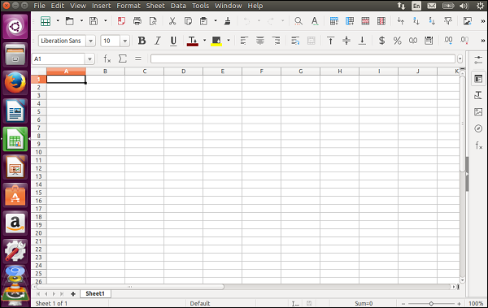This screenshot has width=488, height=308.
Task: Open the Tools menu
Action: point(200,6)
